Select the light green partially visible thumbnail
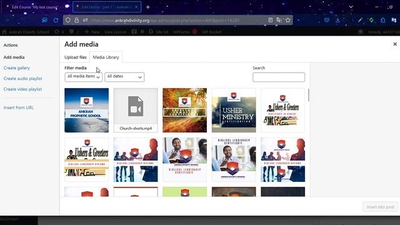Screen dimensions: 400x225 185,192
